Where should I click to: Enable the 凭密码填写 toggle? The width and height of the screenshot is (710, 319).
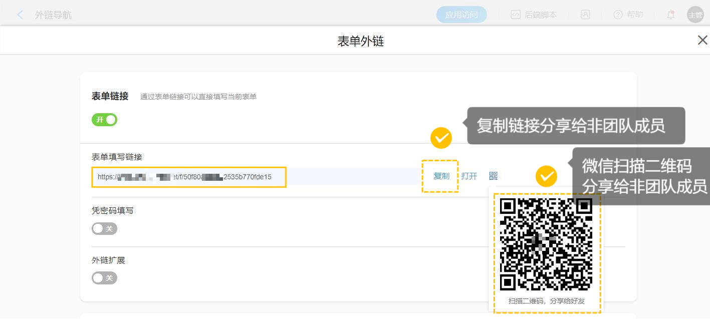(x=104, y=229)
